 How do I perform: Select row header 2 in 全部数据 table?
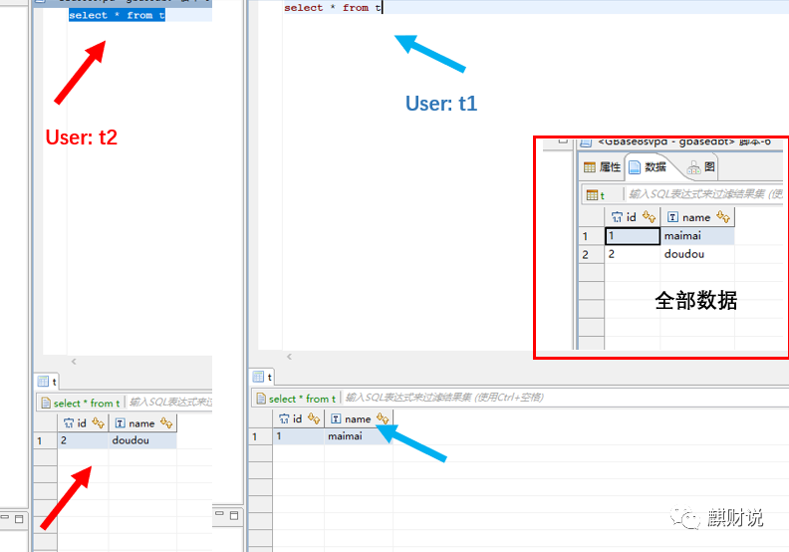591,255
